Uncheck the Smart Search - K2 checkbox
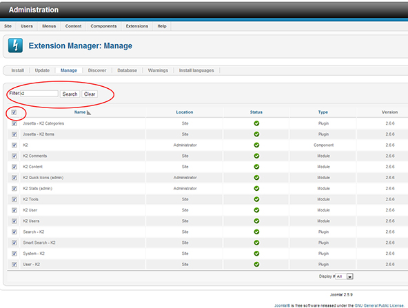408x308 pixels. coord(14,243)
